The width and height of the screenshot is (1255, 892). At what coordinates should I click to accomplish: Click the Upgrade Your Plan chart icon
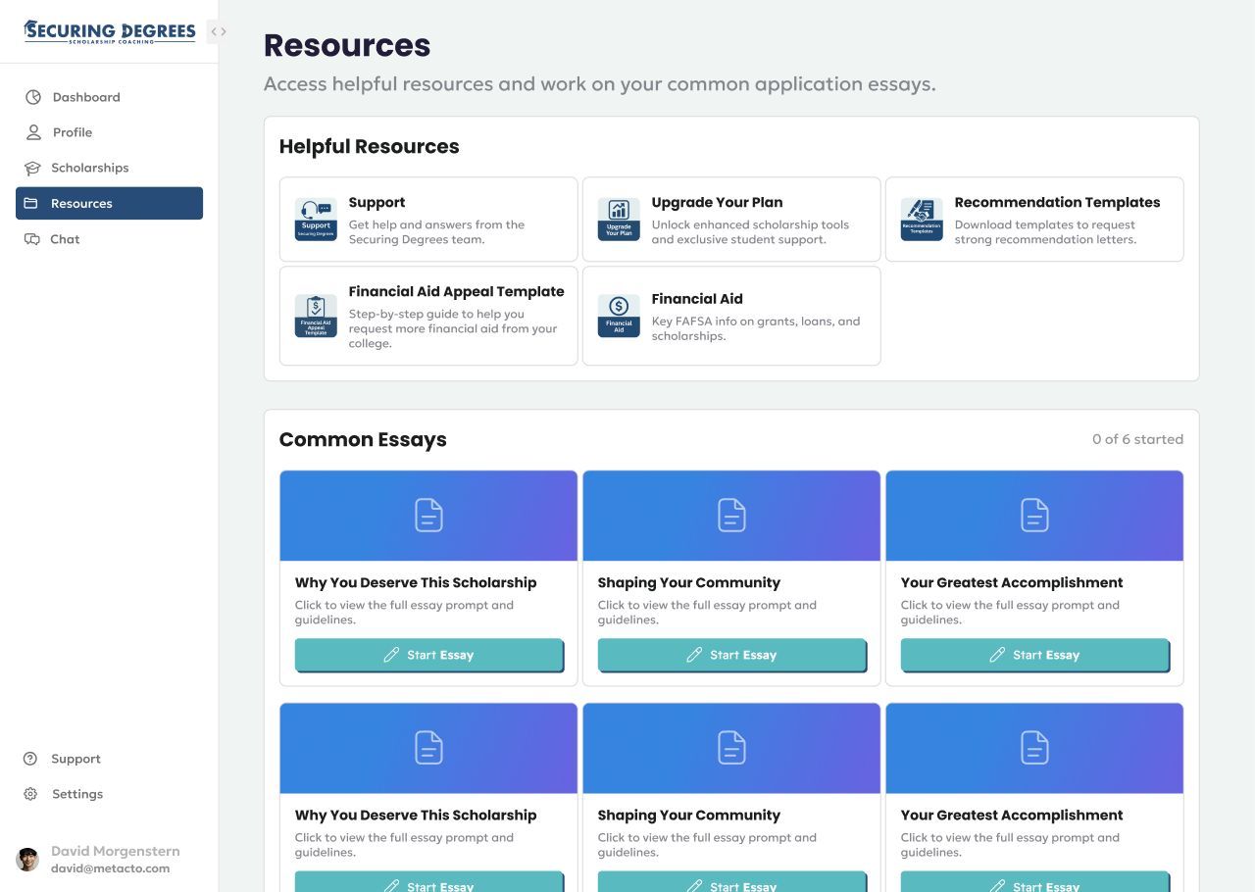pyautogui.click(x=619, y=219)
